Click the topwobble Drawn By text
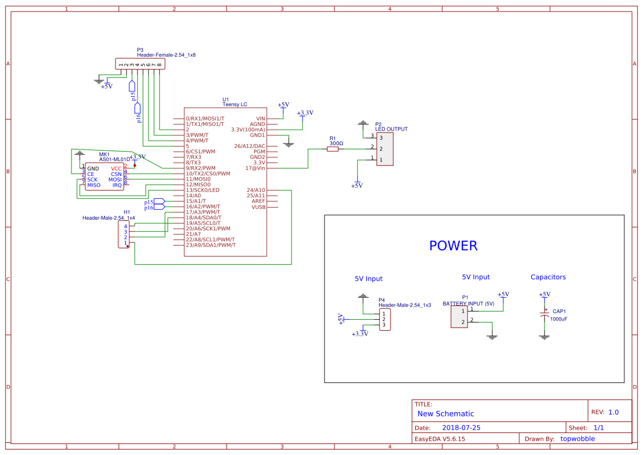 578,439
